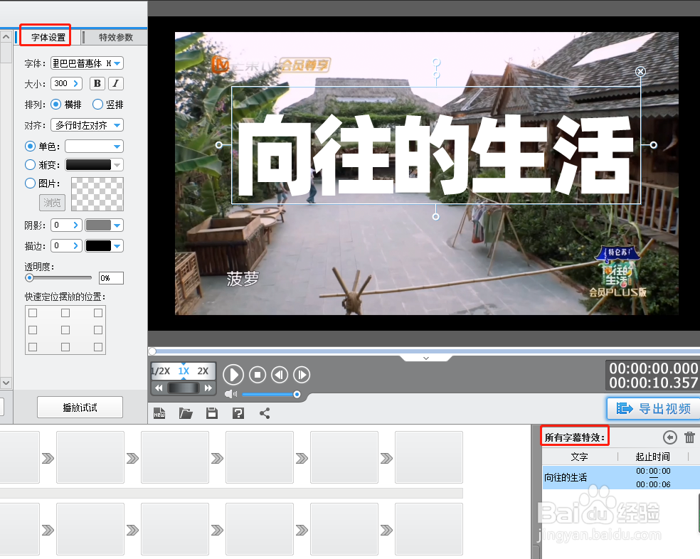Click the share icon
Screen dimensions: 700x559
pos(265,413)
